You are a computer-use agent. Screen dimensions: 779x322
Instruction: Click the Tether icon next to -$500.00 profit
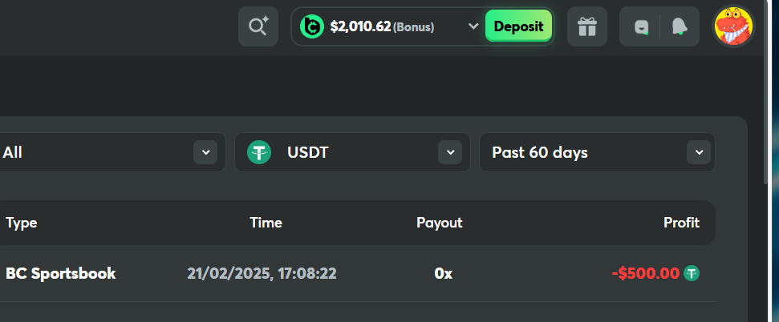pos(691,273)
